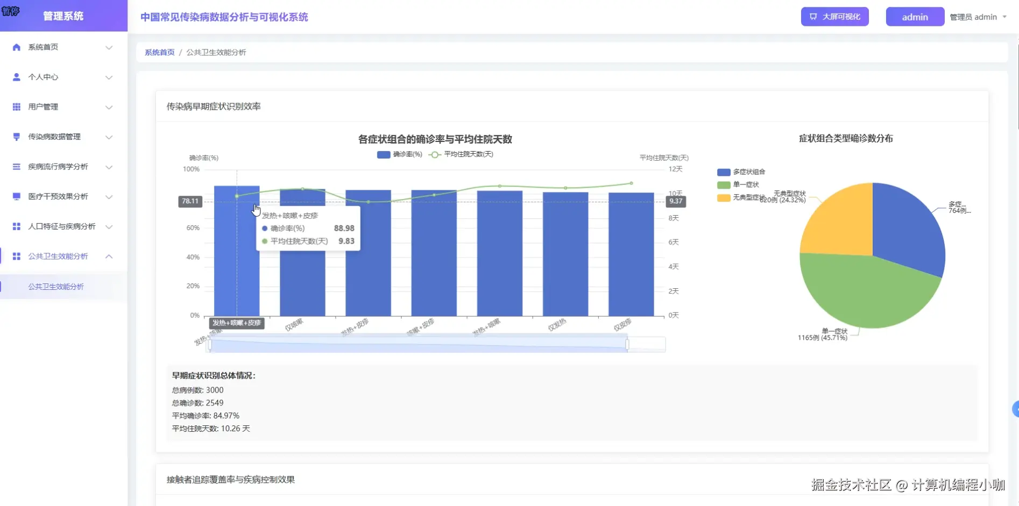The height and width of the screenshot is (506, 1019).
Task: Open the 个人中心 sidebar menu
Action: click(63, 77)
